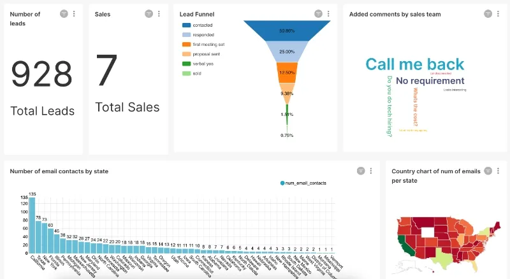This screenshot has height=279, width=510.
Task: Click filter icon on Lead Funnel card
Action: point(318,14)
